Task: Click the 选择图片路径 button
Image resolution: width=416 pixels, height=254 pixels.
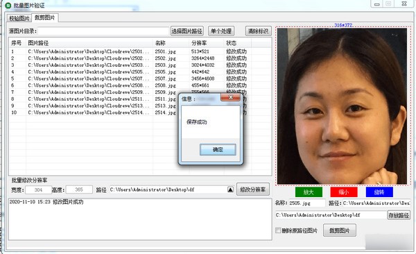Action: point(187,31)
